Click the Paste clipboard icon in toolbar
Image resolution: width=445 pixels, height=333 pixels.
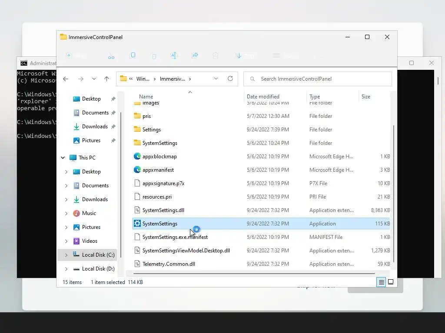154,56
